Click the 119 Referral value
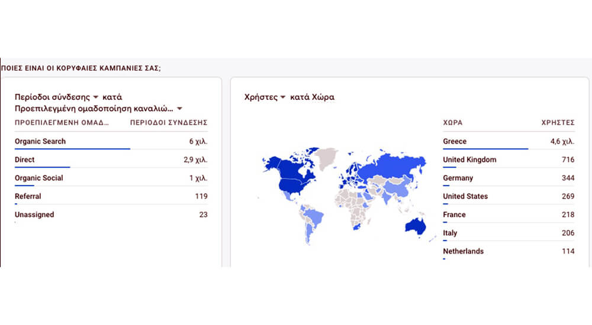Image resolution: width=592 pixels, height=325 pixels. (201, 196)
